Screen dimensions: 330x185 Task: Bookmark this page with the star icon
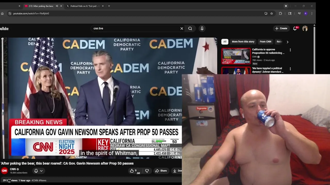(271, 13)
